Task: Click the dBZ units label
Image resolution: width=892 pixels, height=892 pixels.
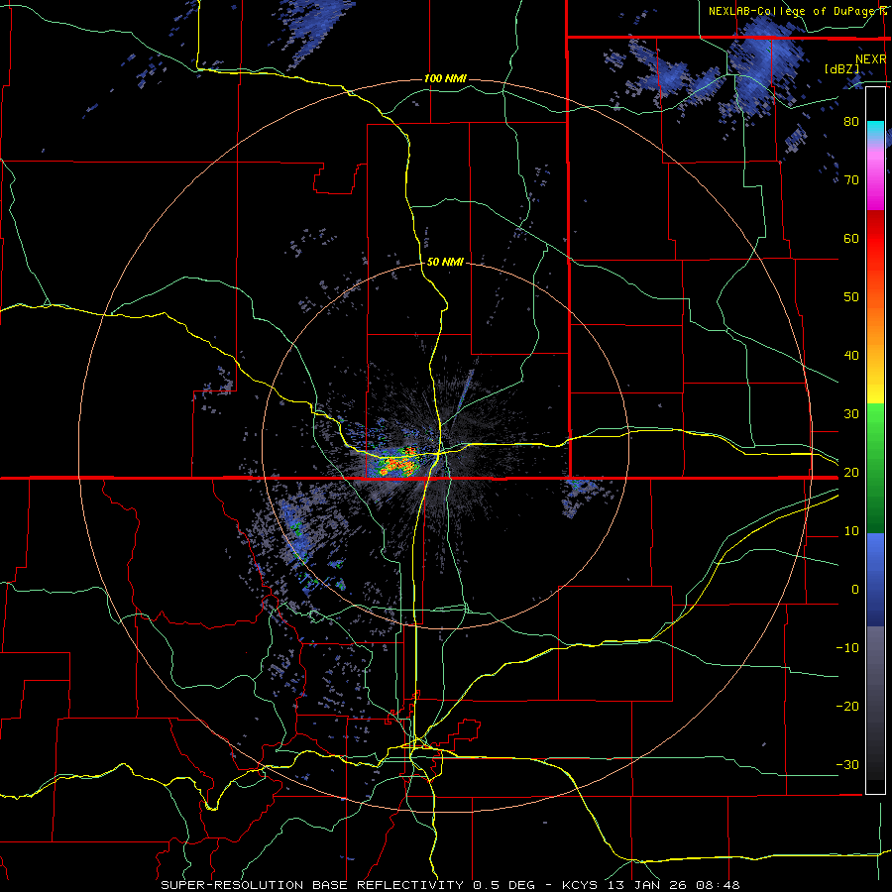Action: click(841, 68)
